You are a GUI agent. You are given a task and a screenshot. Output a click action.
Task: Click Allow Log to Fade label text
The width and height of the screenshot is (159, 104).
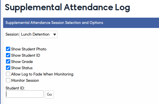(42, 74)
